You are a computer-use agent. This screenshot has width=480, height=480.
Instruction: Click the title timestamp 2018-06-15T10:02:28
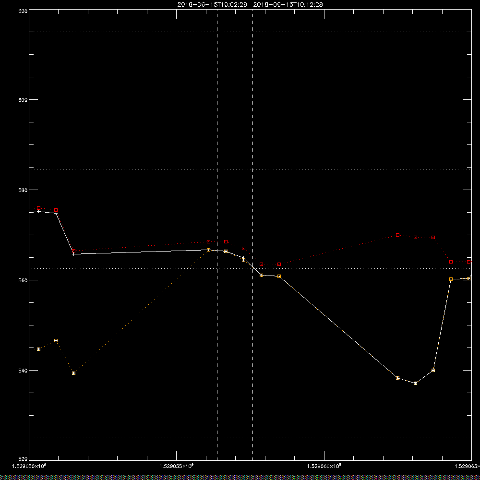[212, 5]
